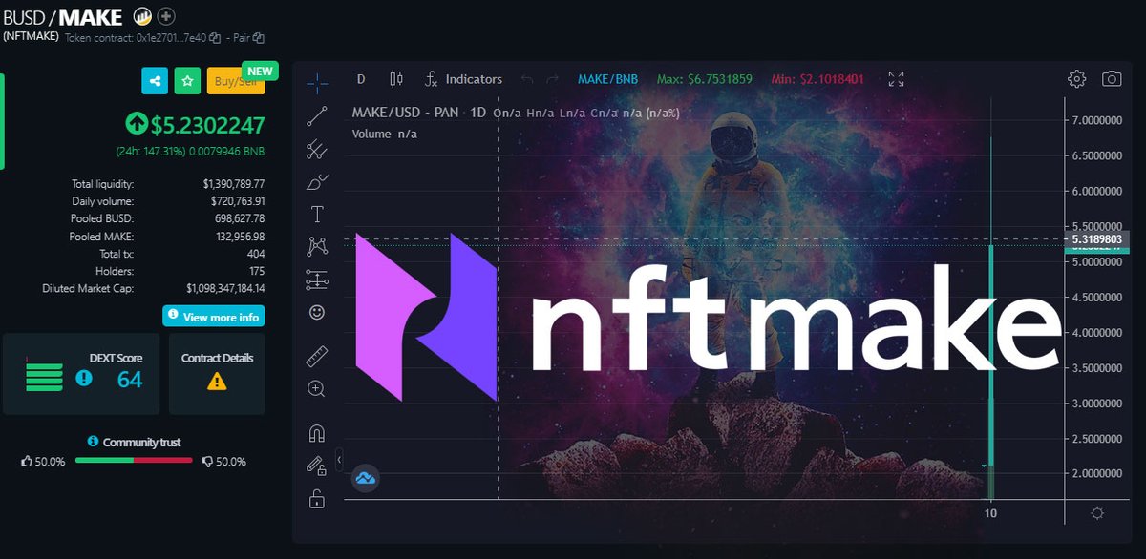Select the pattern drawing tool
This screenshot has height=559, width=1146.
pos(317,247)
